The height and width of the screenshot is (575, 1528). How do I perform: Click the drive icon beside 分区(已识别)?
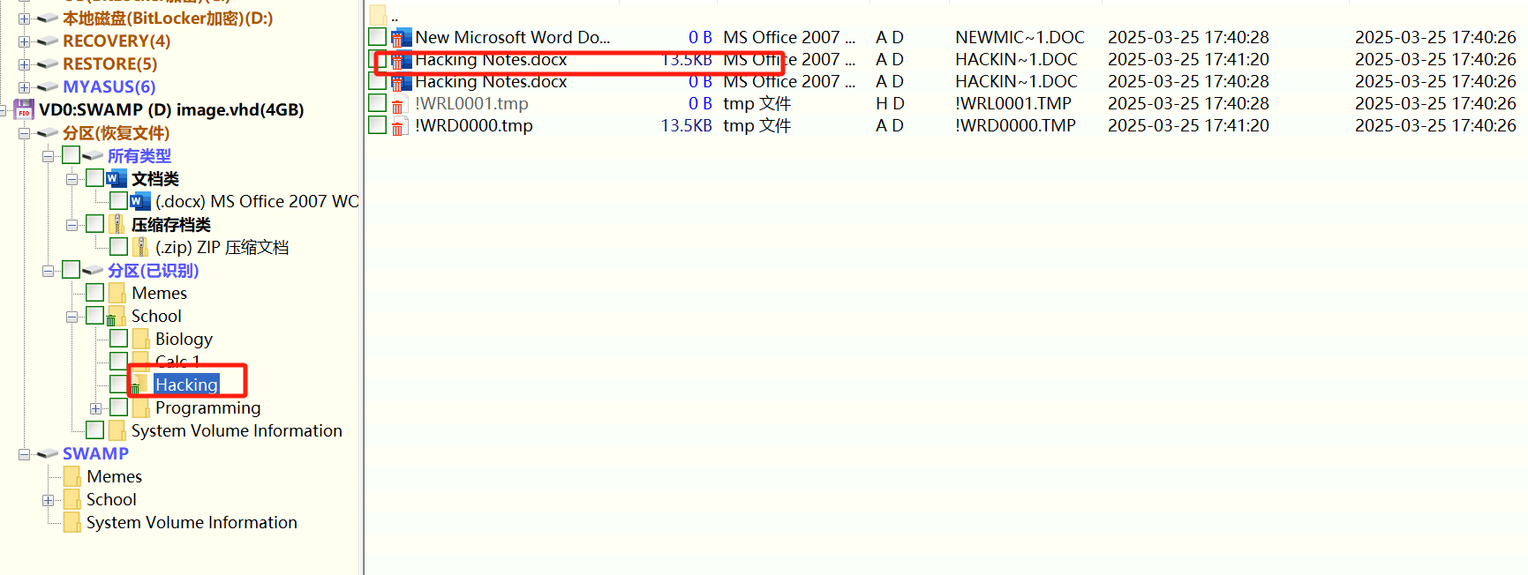pos(93,271)
